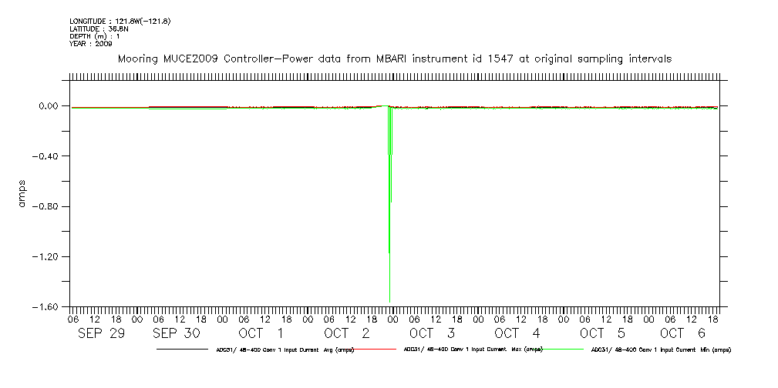Click the red Max legend line sample

tap(376, 350)
